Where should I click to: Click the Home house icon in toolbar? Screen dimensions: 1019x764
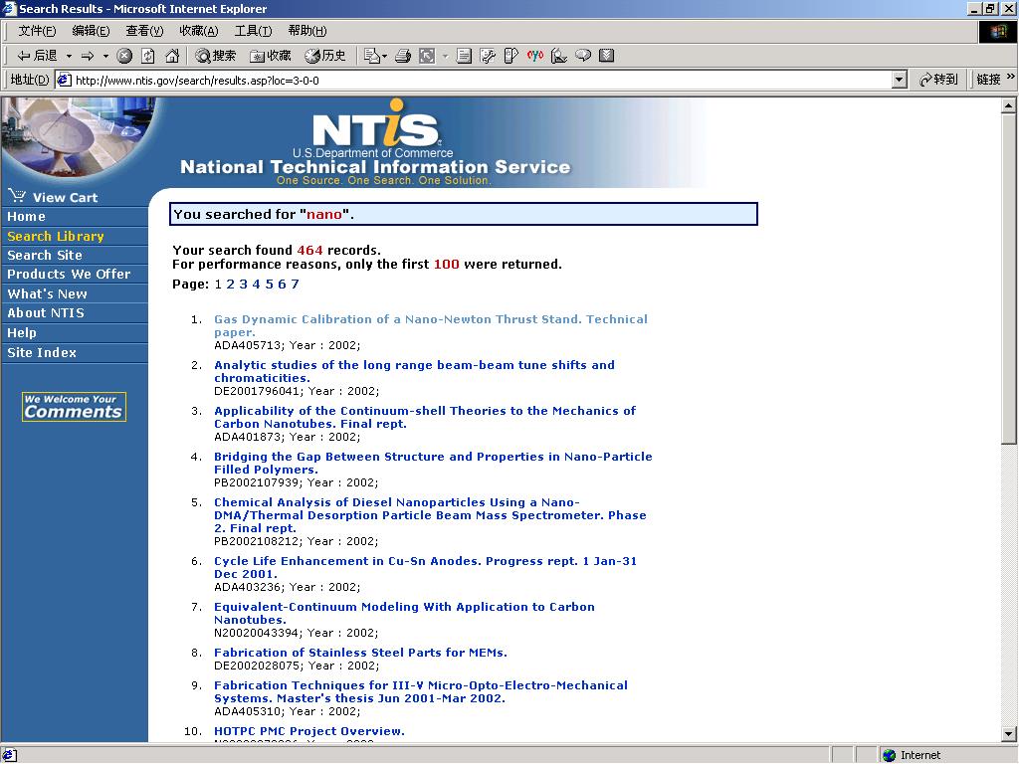coord(172,56)
